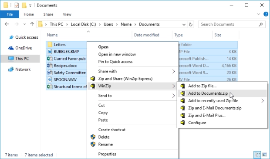Click in the Search Documents field
Screen dimensions: 270x159
point(231,24)
